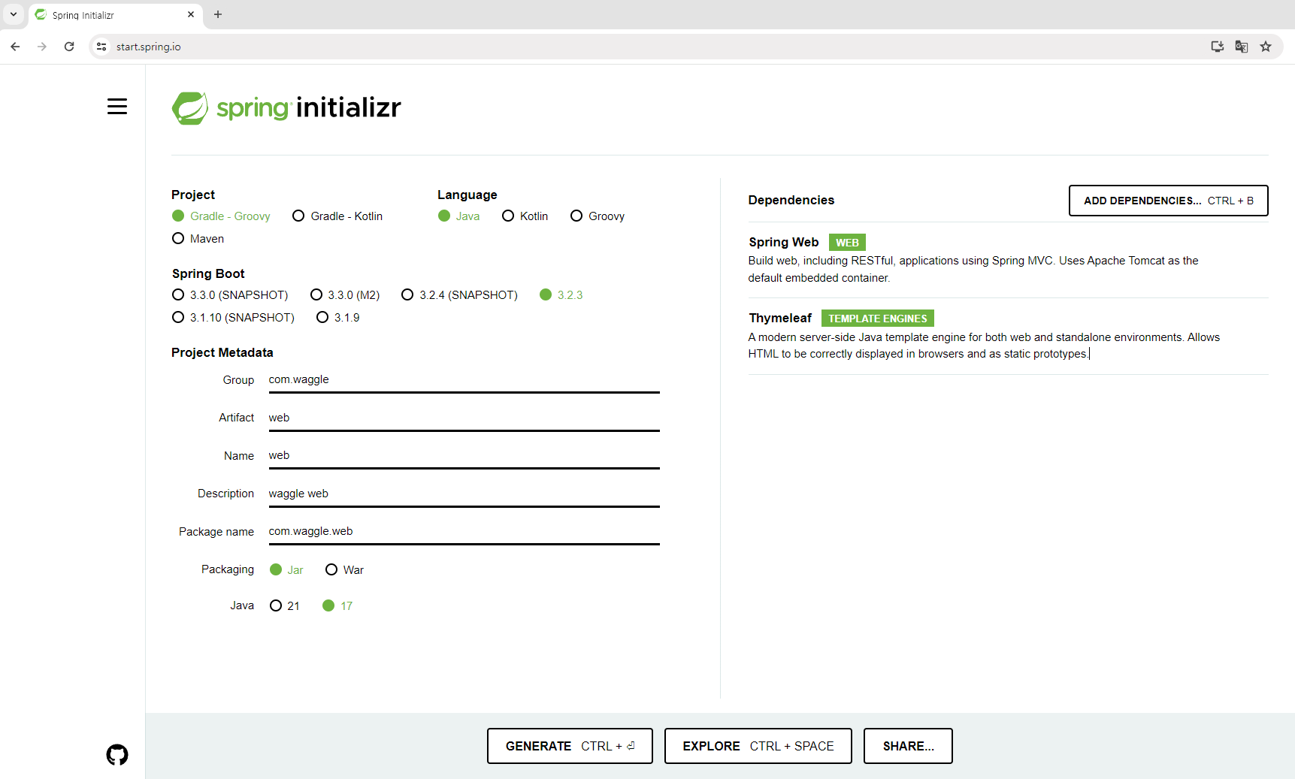The image size is (1295, 779).
Task: Focus the Description input field
Action: (x=464, y=494)
